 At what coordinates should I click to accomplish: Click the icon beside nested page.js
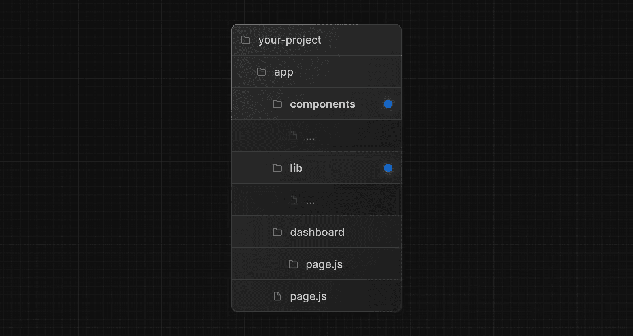293,264
